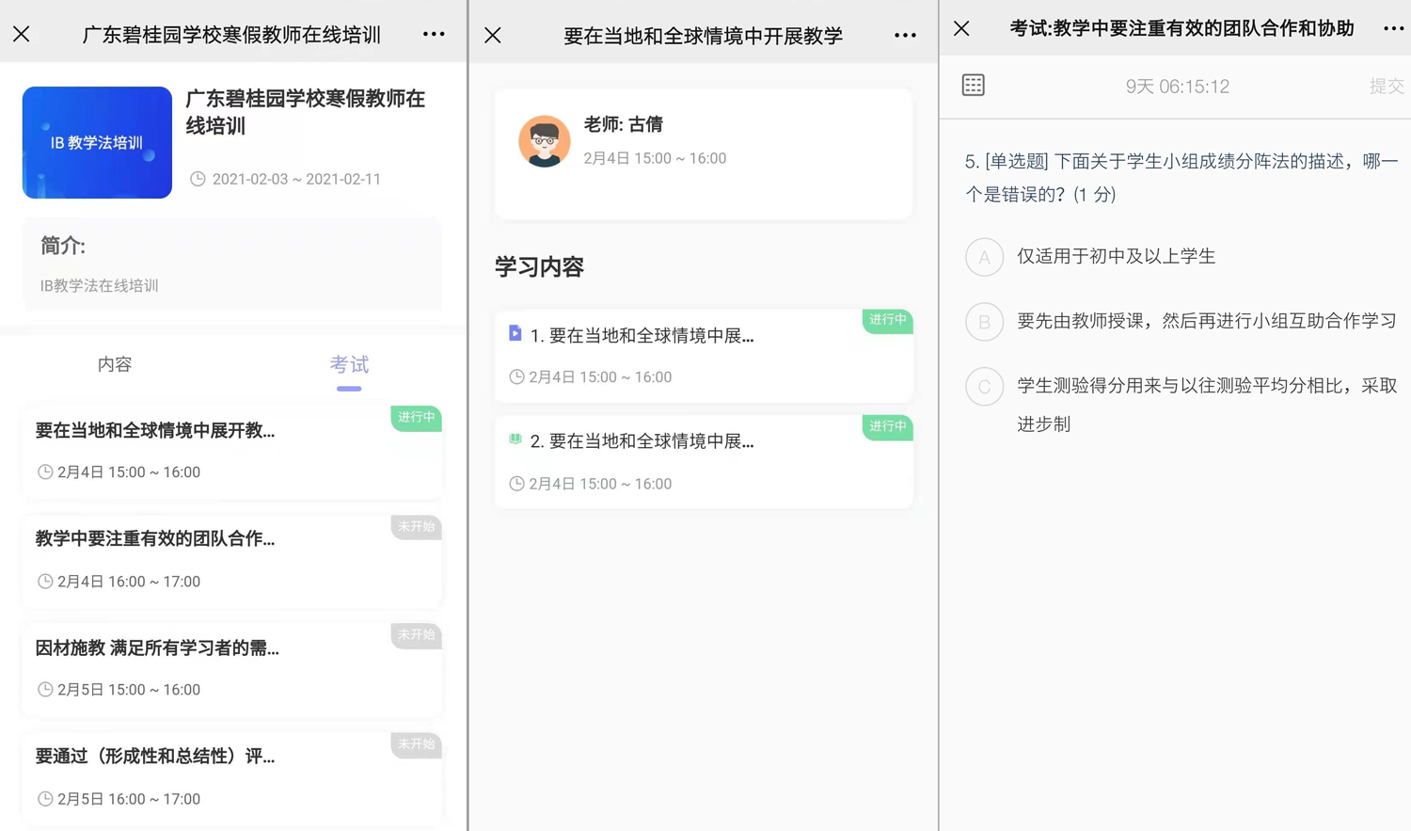1411x831 pixels.
Task: Close the exam panel with the X icon
Action: coord(961,29)
